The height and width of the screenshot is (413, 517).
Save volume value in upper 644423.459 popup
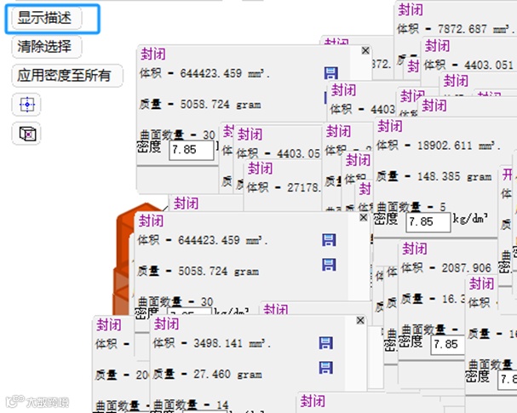330,73
